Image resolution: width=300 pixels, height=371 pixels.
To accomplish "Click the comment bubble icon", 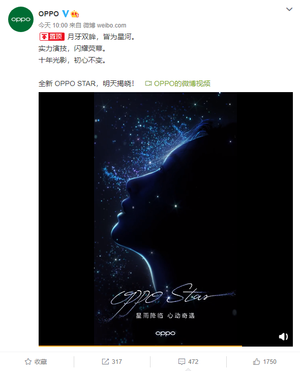I will pos(182,361).
